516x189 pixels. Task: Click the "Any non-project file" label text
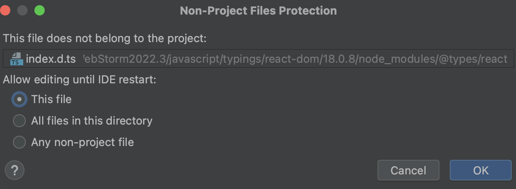point(82,142)
